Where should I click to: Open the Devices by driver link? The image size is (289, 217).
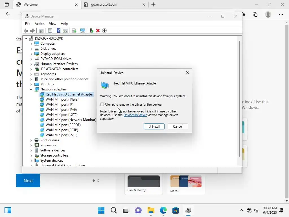click(135, 115)
